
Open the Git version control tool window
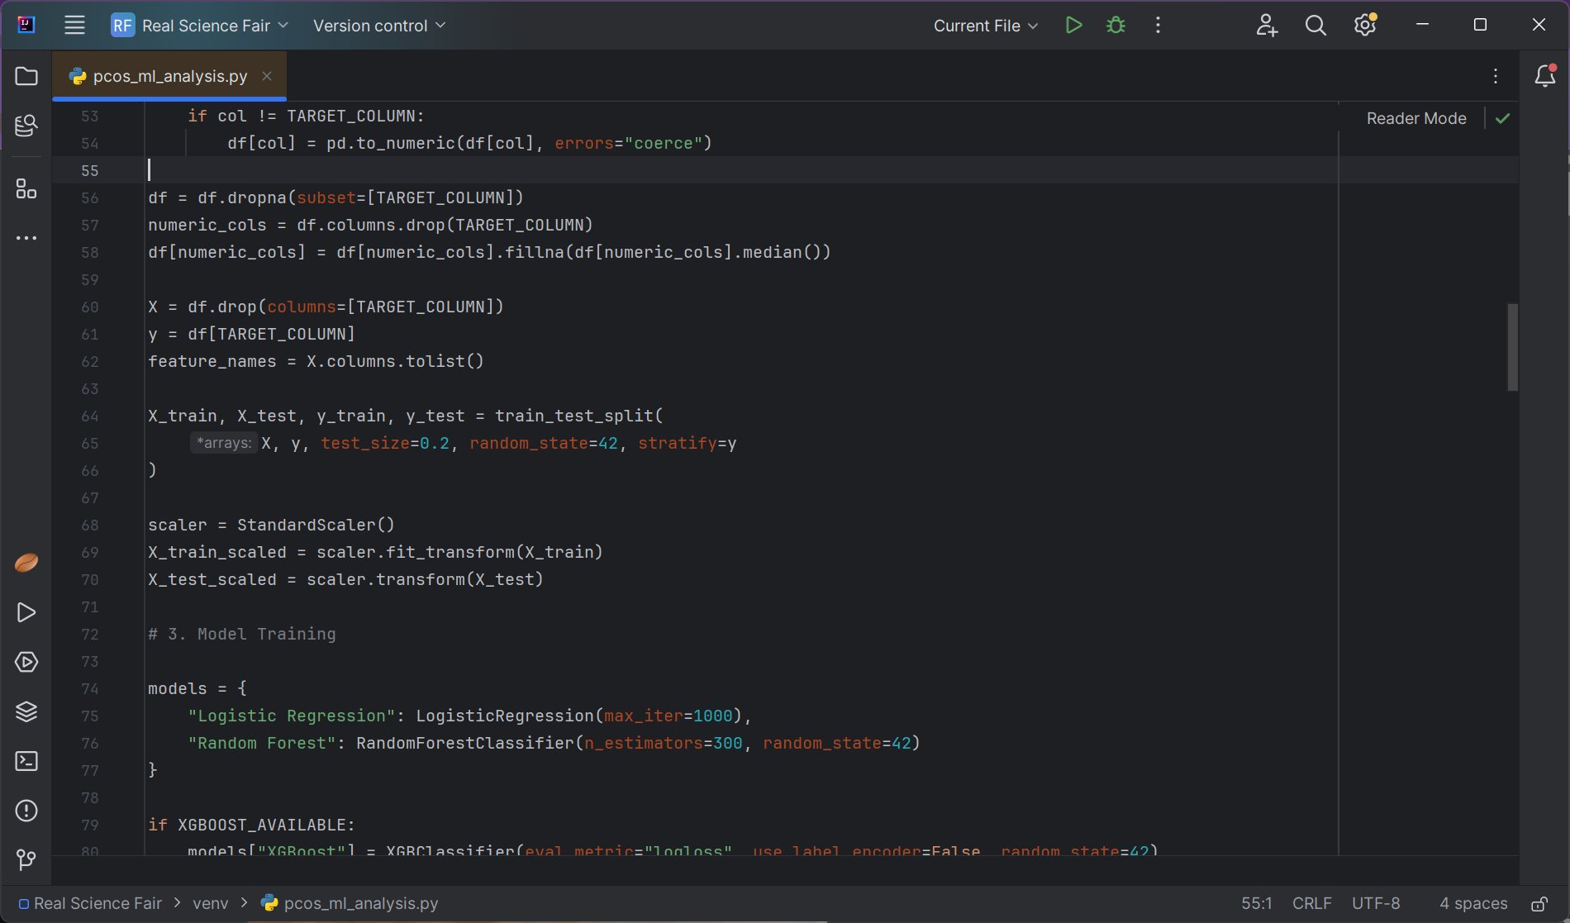(x=26, y=860)
